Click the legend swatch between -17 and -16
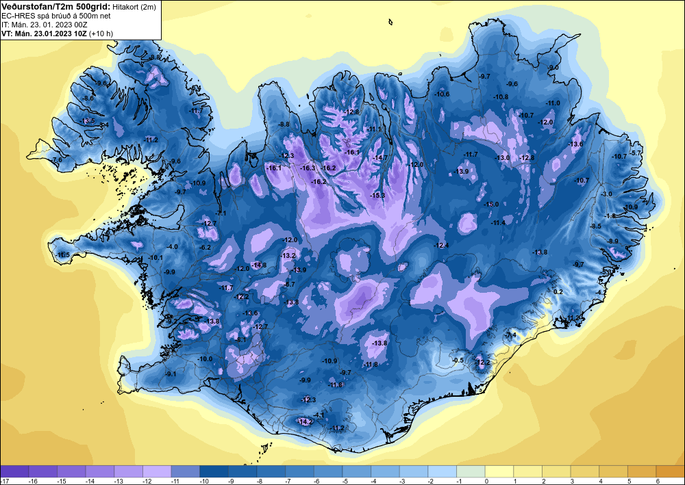Image resolution: width=685 pixels, height=485 pixels. (x=14, y=471)
